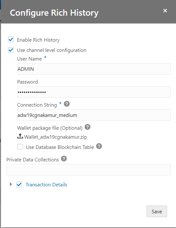
Task: Click the Wallet_adw19cgnakamur.zip file name
Action: click(56, 137)
